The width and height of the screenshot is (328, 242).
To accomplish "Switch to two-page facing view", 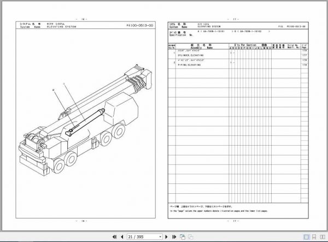I will [x=323, y=237].
